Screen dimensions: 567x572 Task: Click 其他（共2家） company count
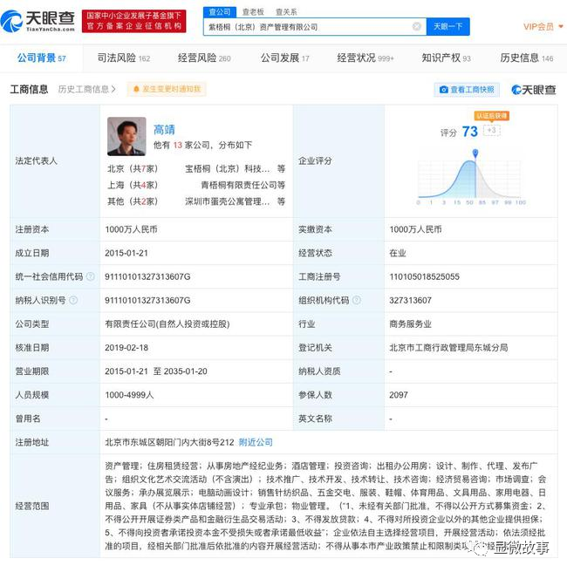[x=133, y=201]
